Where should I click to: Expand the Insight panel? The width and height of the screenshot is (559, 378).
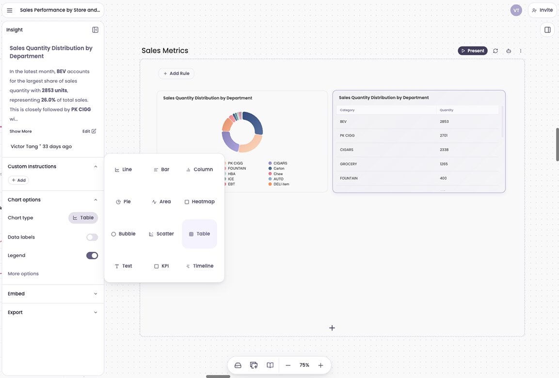point(95,30)
